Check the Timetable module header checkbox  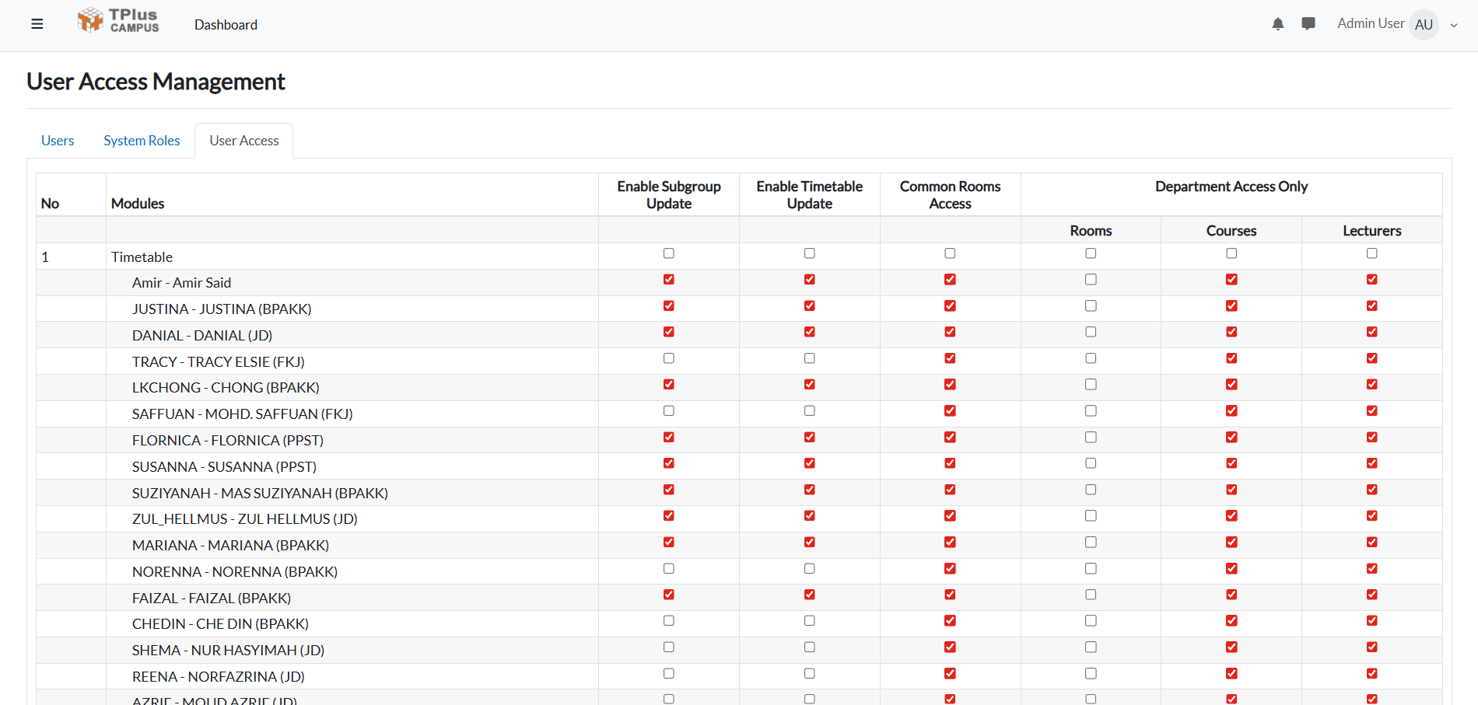668,253
